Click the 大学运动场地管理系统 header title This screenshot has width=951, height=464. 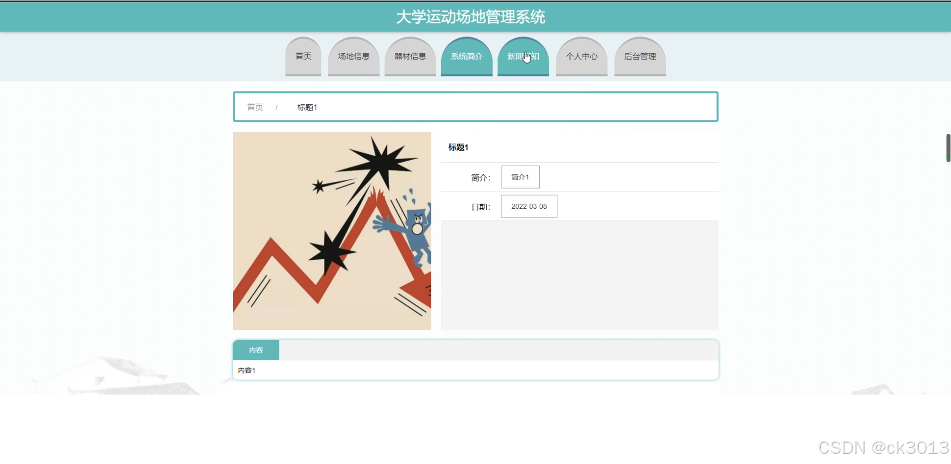pos(470,17)
